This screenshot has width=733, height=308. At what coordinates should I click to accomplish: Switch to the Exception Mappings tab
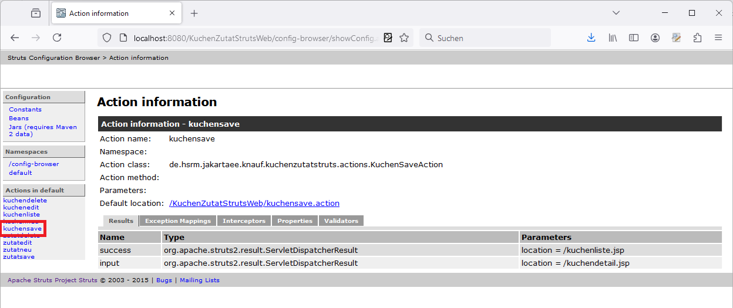point(178,221)
